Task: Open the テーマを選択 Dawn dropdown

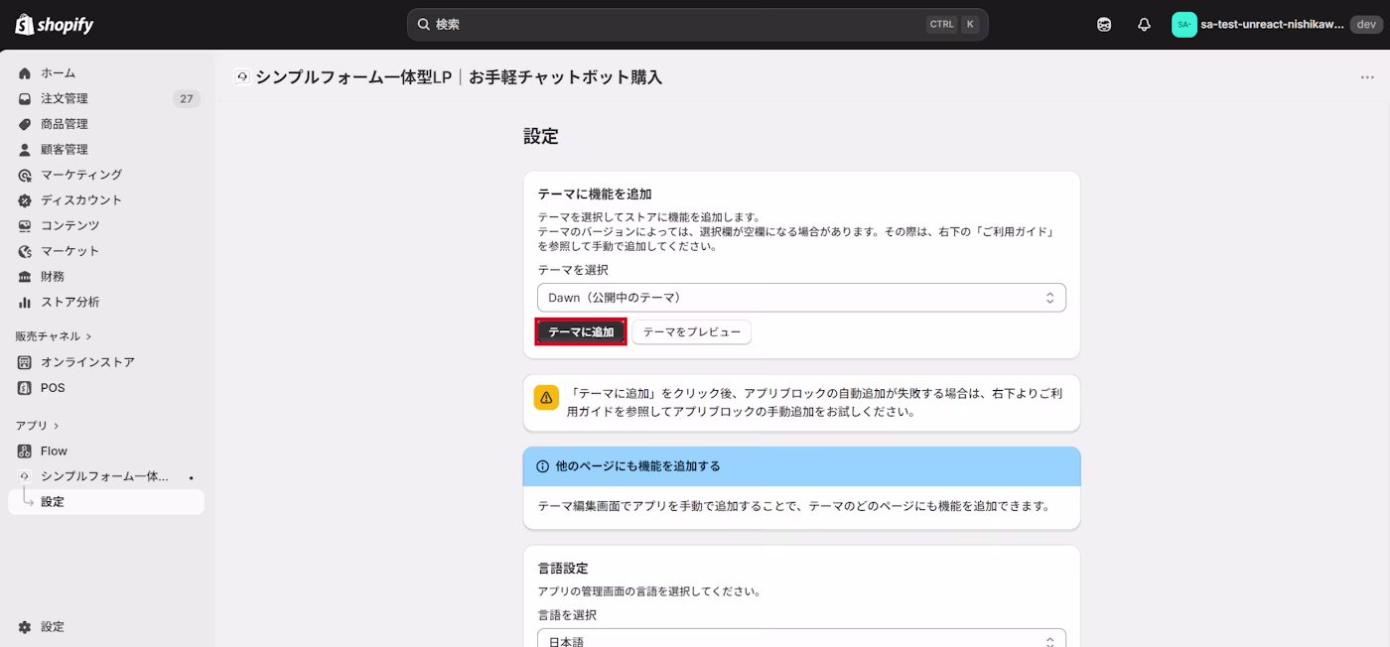Action: (801, 298)
